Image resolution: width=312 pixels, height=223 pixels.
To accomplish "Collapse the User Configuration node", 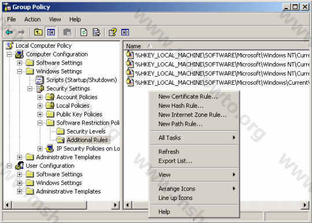I will point(9,165).
